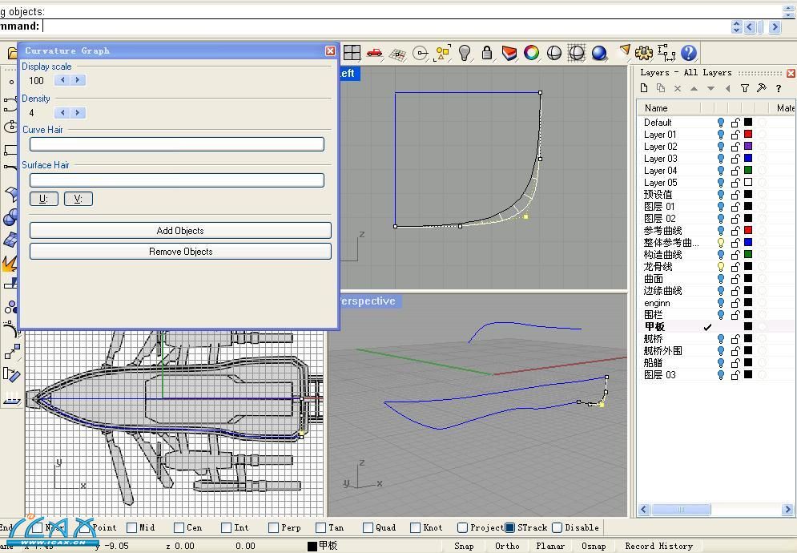Click the blue help question mark icon
The image size is (797, 553).
click(688, 53)
